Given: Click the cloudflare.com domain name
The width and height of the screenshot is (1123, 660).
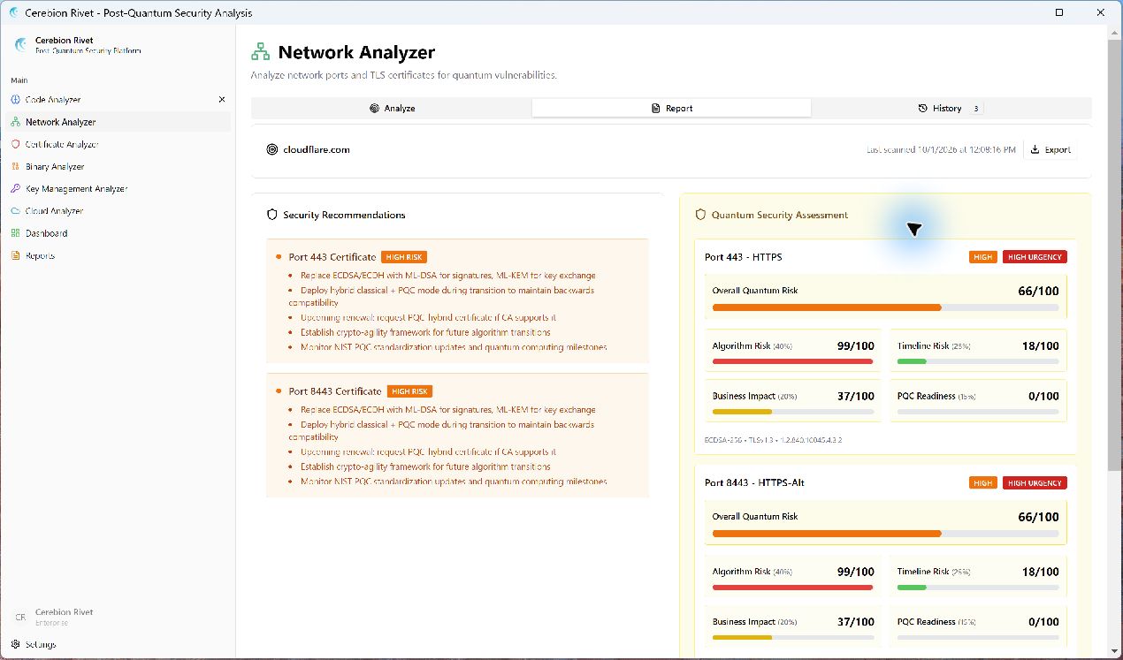Looking at the screenshot, I should click(x=316, y=149).
